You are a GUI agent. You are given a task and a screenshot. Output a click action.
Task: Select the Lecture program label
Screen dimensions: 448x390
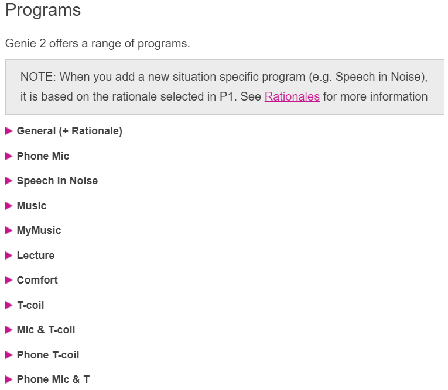pos(36,256)
